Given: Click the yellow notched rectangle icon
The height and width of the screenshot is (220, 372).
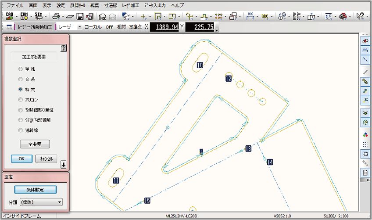Looking at the screenshot, I should (x=172, y=16).
